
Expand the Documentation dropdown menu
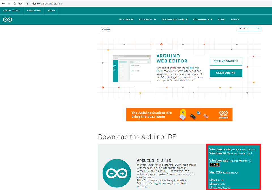(x=174, y=20)
